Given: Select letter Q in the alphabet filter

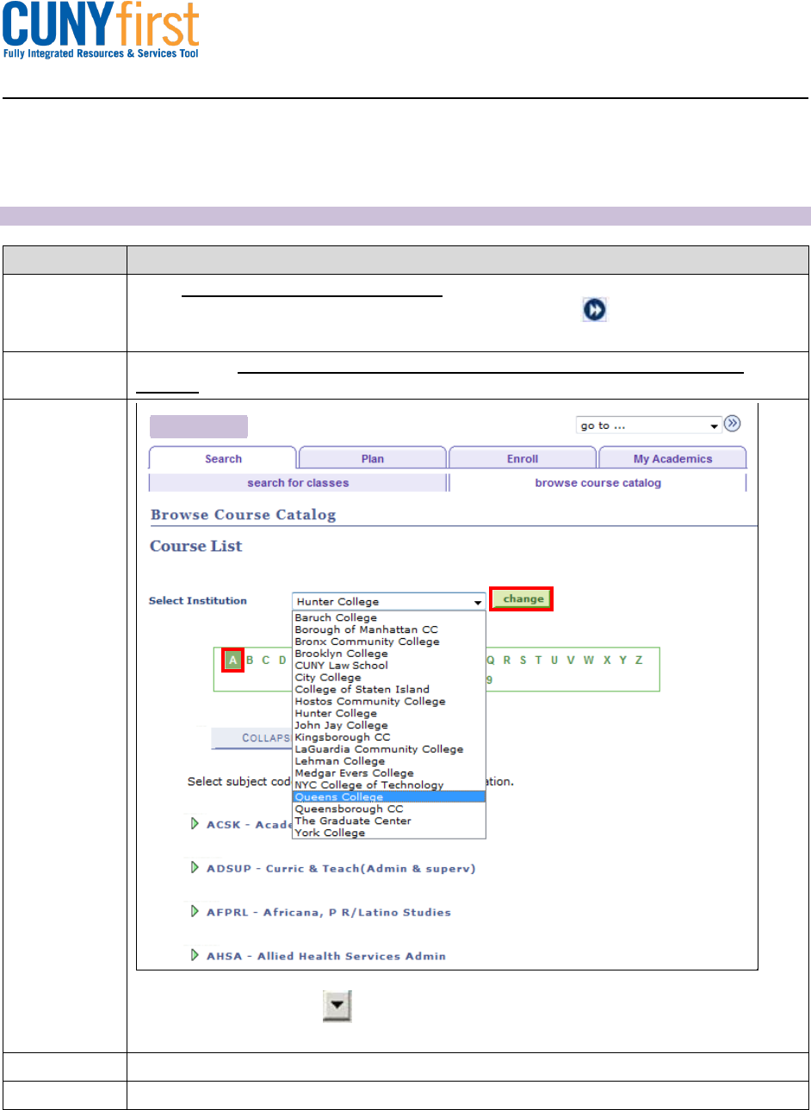Looking at the screenshot, I should pyautogui.click(x=491, y=660).
